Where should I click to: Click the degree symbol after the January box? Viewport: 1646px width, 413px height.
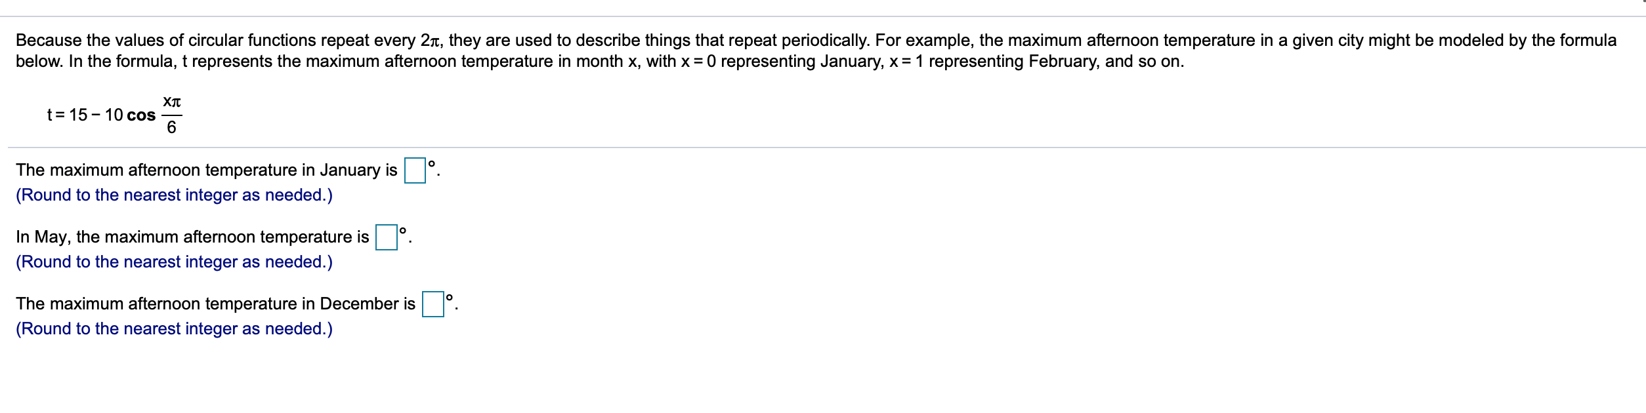click(433, 163)
